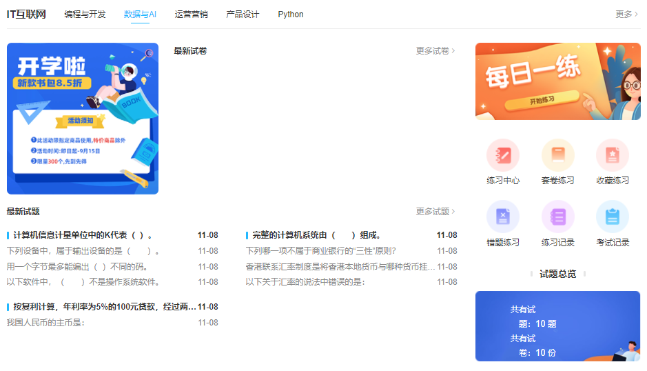Open the 练习记录 list icon
This screenshot has width=647, height=371.
(x=557, y=217)
